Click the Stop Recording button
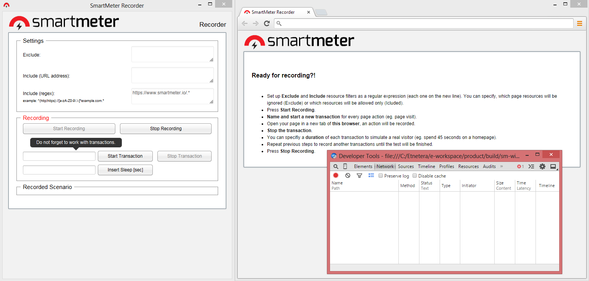This screenshot has width=589, height=281. (166, 129)
